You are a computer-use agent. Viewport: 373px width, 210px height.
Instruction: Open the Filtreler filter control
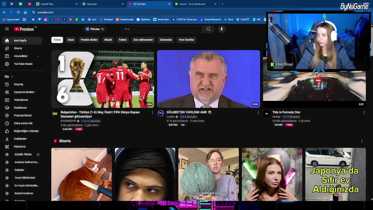pos(95,29)
